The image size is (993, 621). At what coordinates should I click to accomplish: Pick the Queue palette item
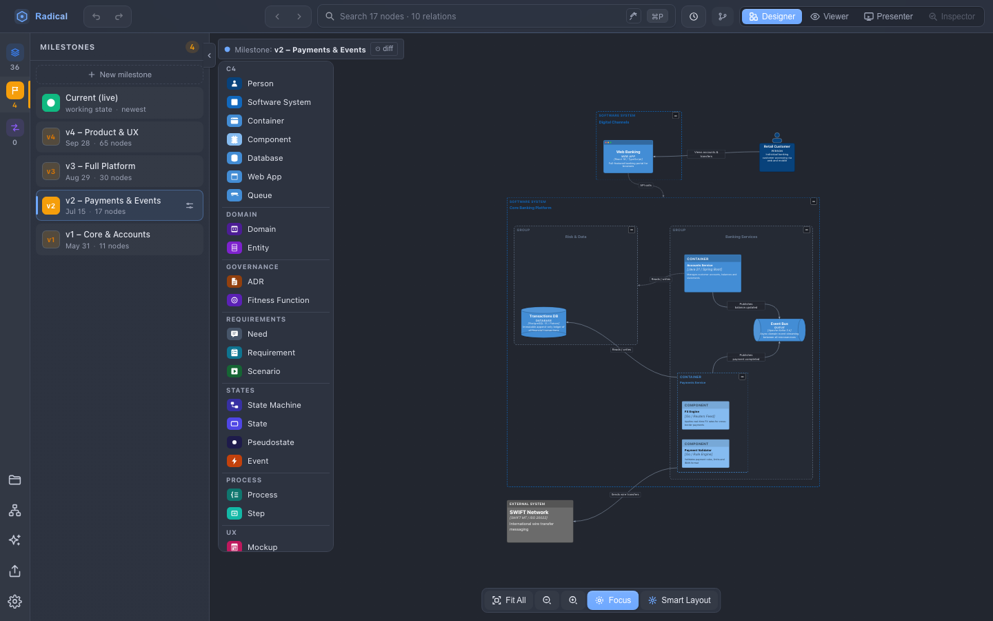pos(276,195)
